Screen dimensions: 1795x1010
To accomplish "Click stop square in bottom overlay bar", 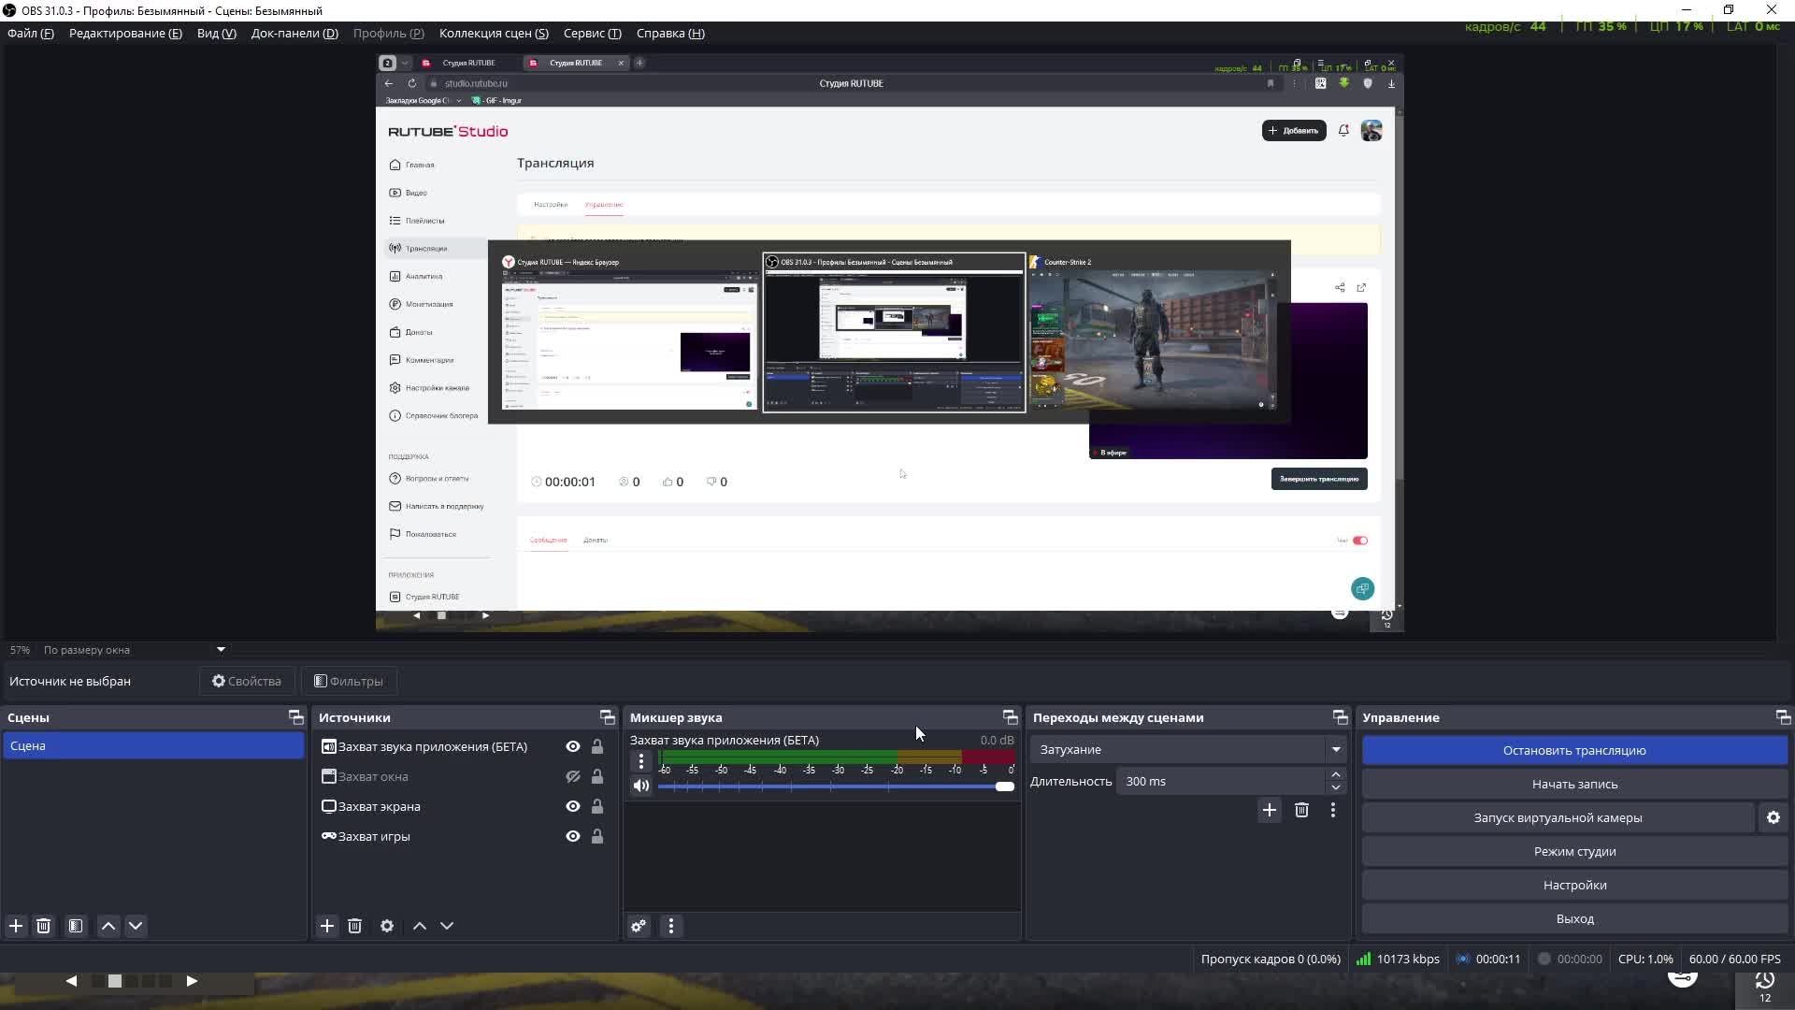I will click(x=114, y=981).
